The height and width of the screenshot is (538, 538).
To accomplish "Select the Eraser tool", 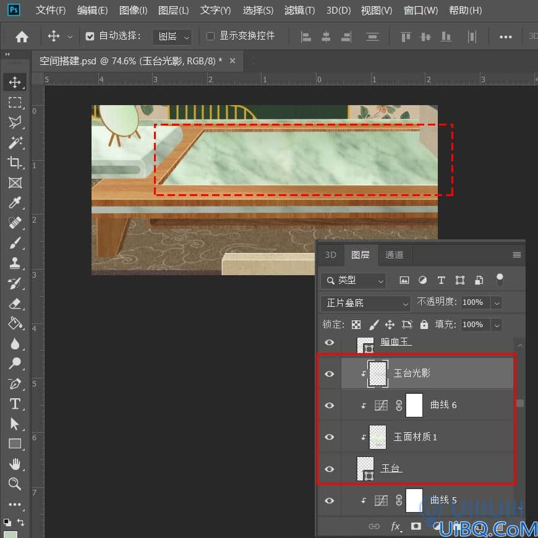I will coord(15,303).
